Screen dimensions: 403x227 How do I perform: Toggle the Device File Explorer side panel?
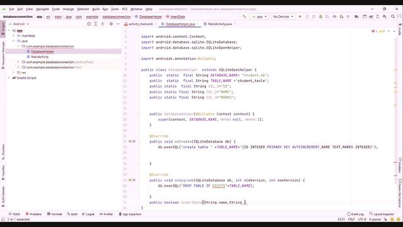pyautogui.click(x=400, y=193)
